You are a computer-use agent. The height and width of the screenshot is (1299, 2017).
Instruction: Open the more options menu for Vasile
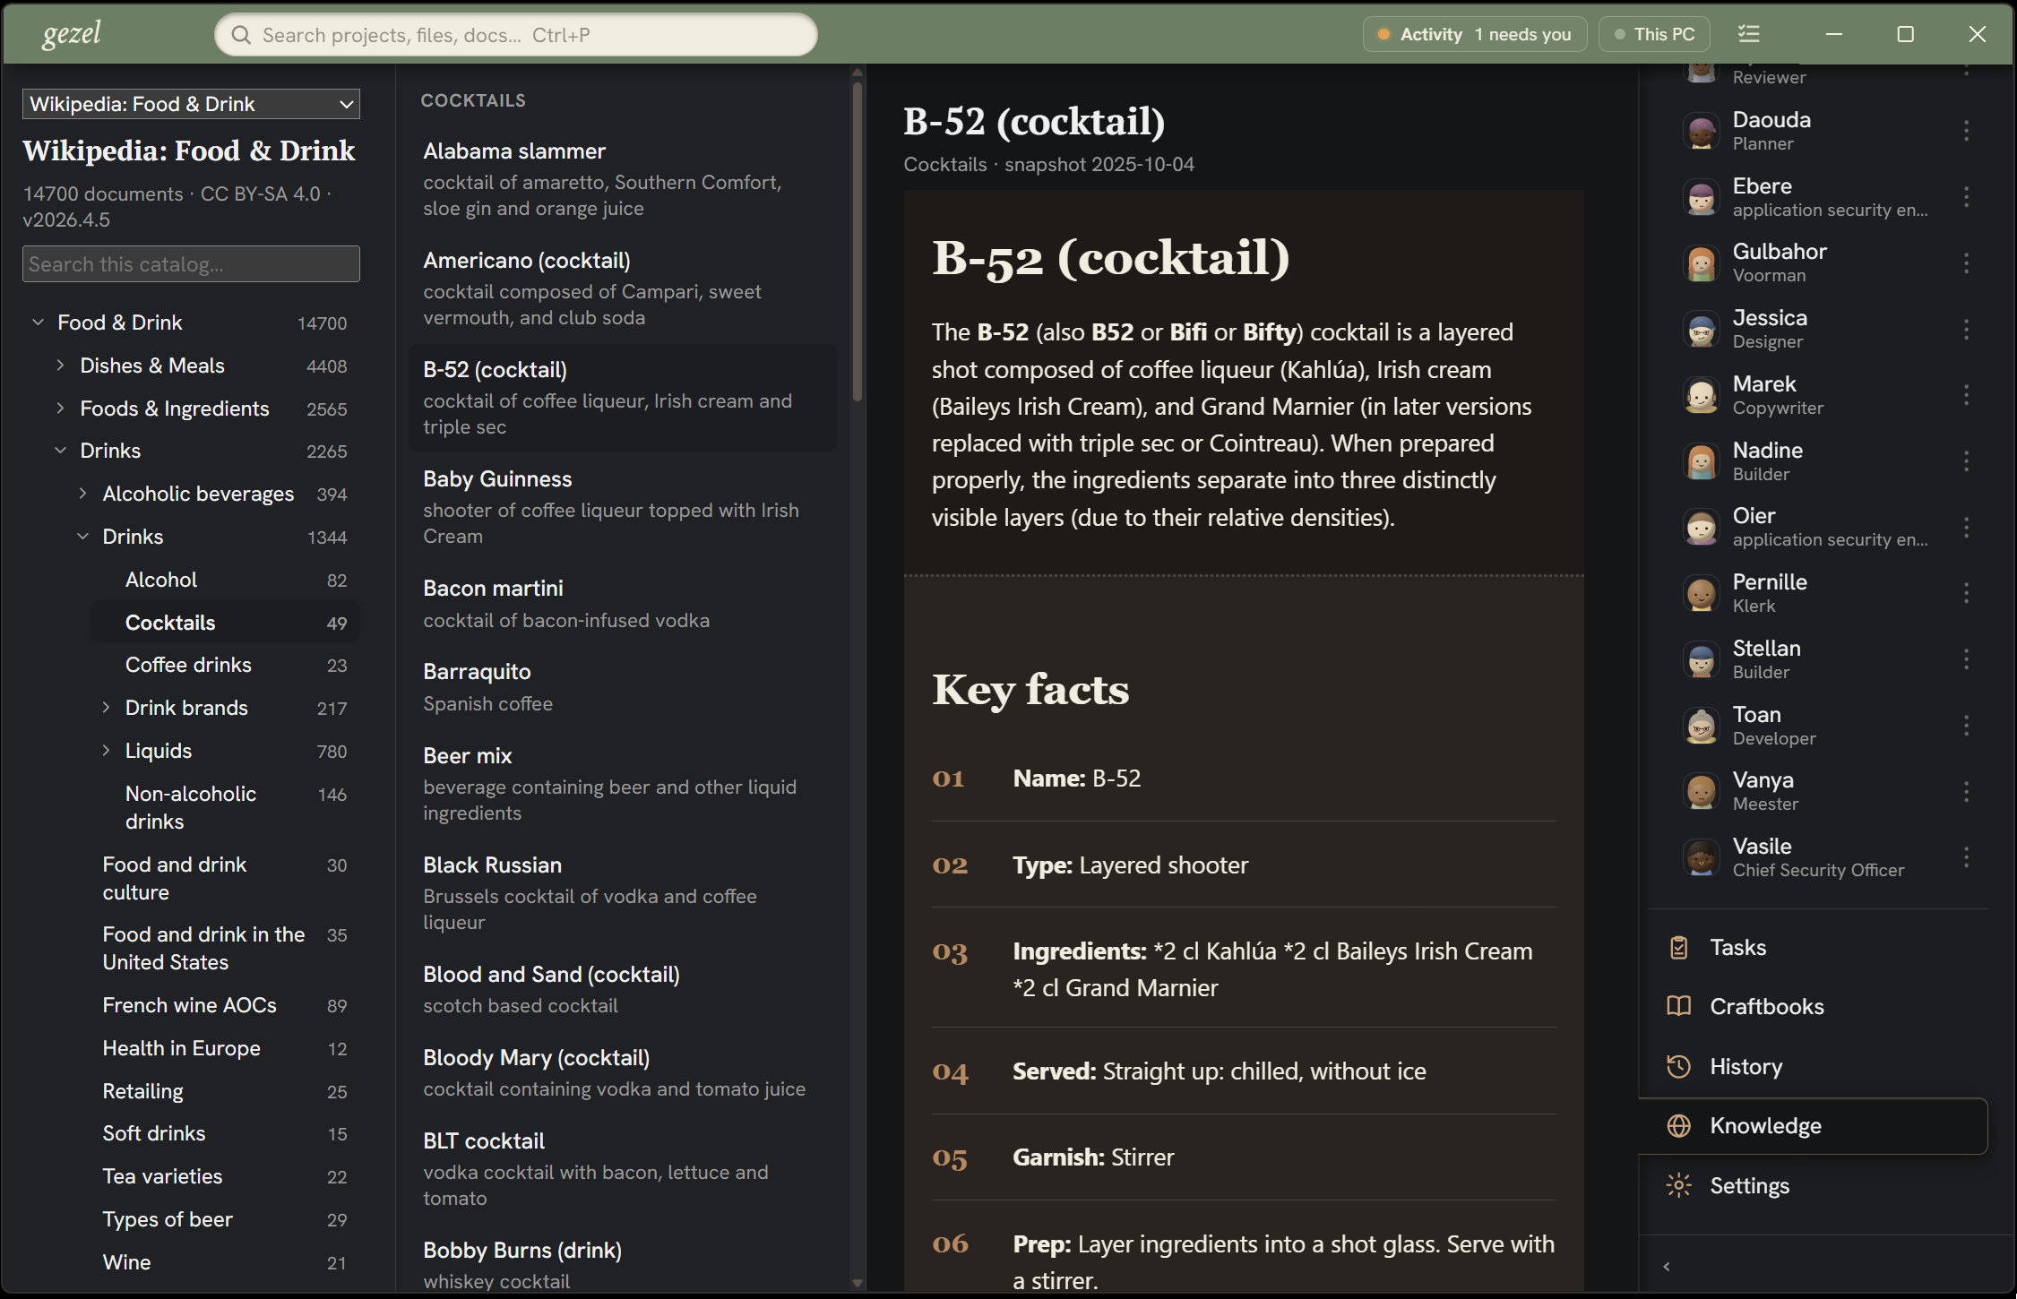click(x=1966, y=857)
